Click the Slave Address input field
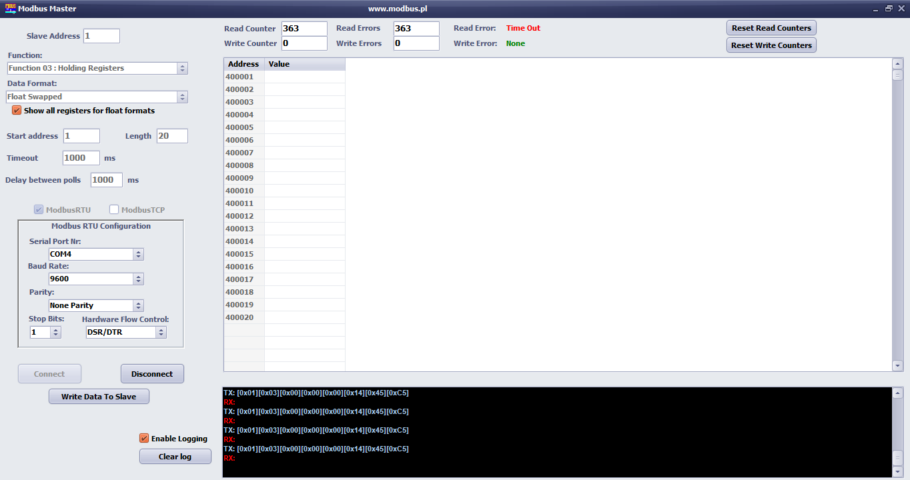 (x=101, y=36)
